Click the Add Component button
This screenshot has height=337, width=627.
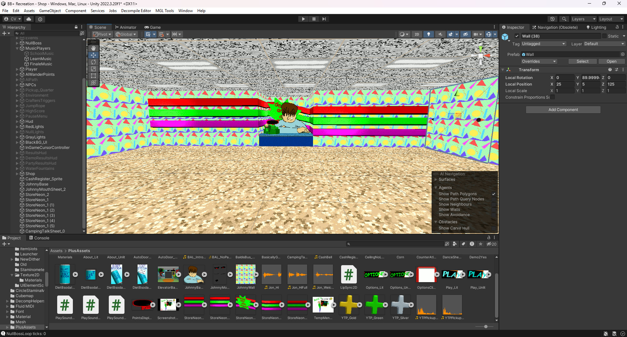click(x=563, y=110)
